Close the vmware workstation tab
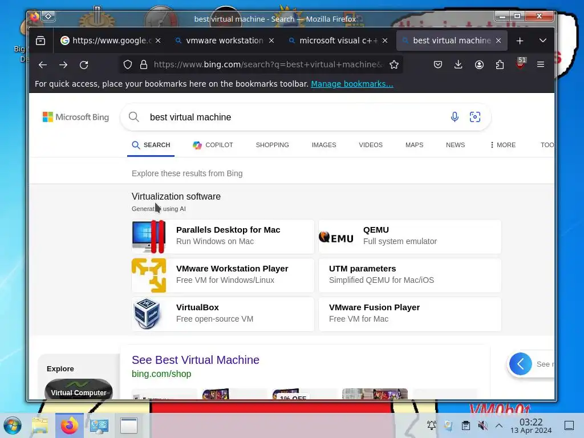584x438 pixels. point(271,40)
